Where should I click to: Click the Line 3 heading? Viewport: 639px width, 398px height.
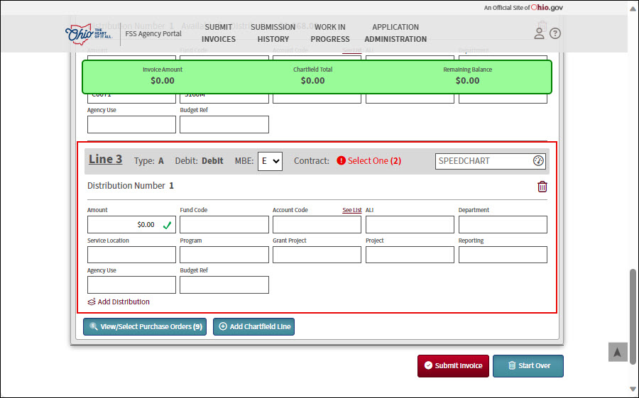[x=106, y=160]
